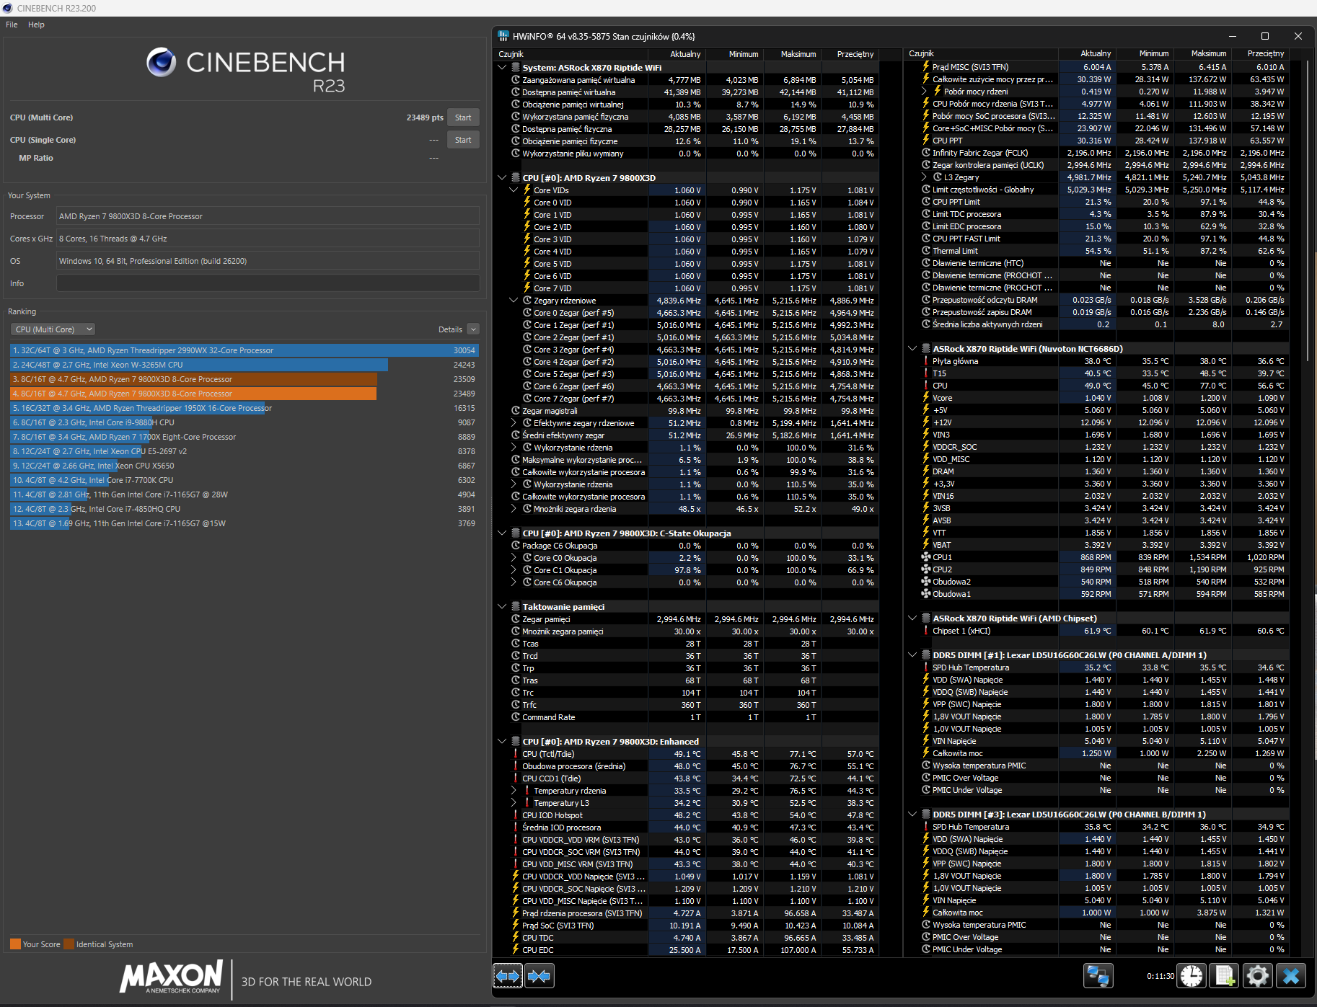Click the Details label in Ranking section

(450, 329)
